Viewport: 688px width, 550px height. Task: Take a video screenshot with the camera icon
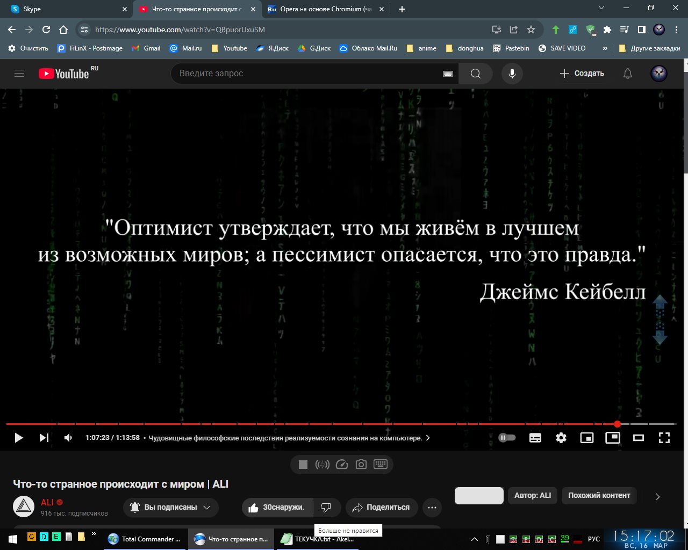(361, 465)
